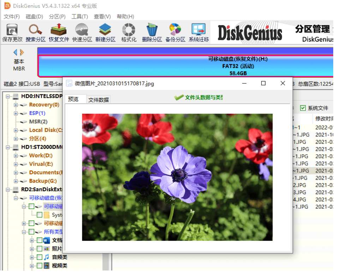
Task: Start the 系统迁移 system migration tool
Action: tap(198, 33)
